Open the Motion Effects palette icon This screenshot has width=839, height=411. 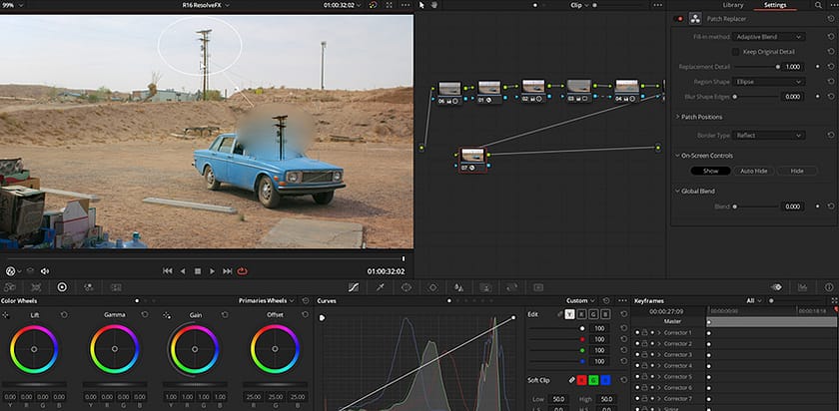[116, 287]
